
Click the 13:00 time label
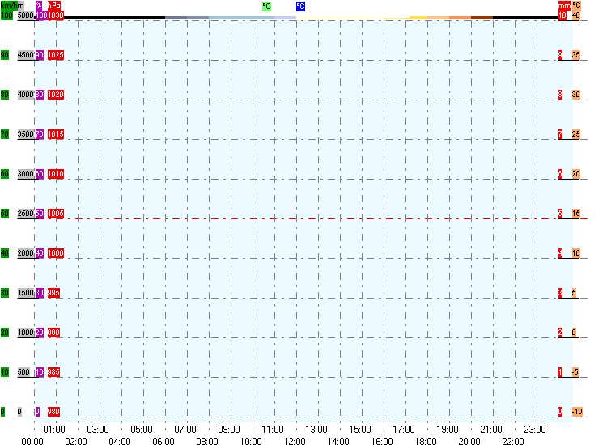pos(316,429)
